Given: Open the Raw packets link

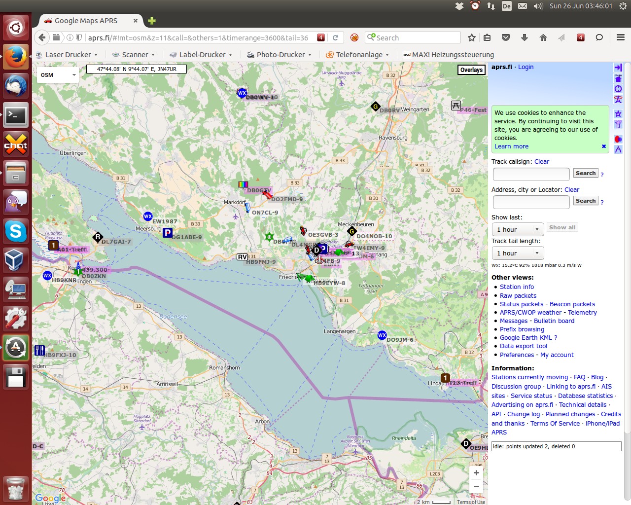Looking at the screenshot, I should coord(518,296).
